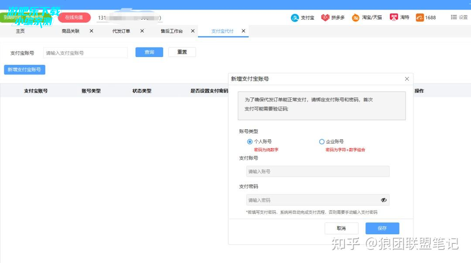
Task: Switch to the 代发订单 tab
Action: click(121, 31)
